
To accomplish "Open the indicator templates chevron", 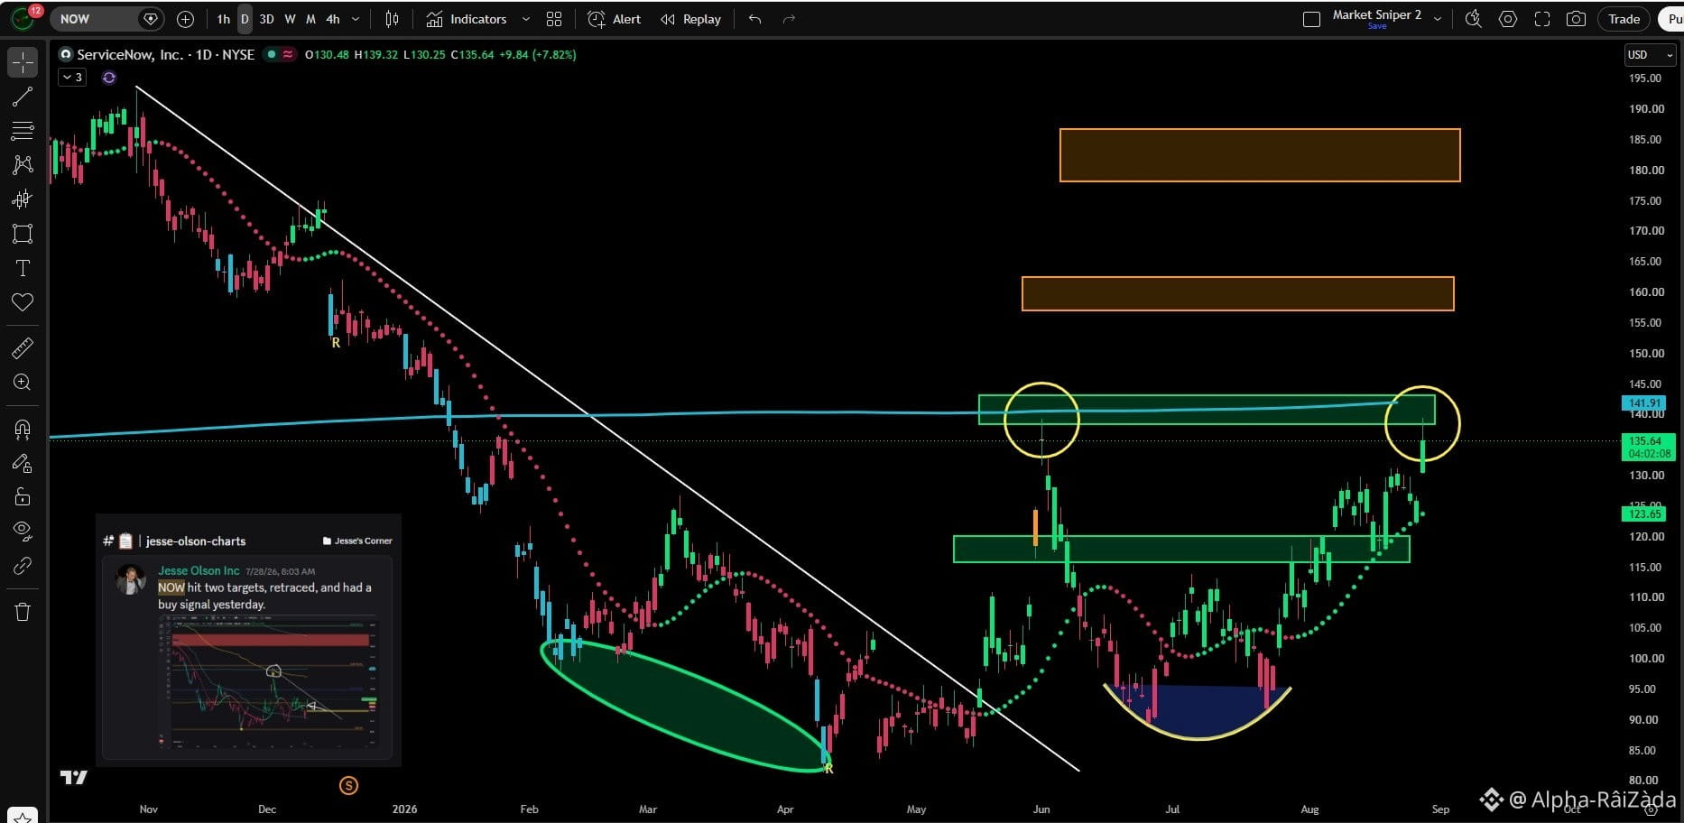I will [x=526, y=19].
